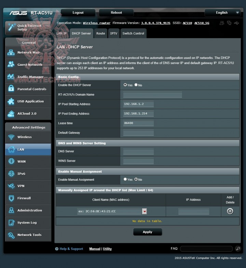Viewport: 246px width, 268px height.
Task: Switch to the IPTV tab
Action: coord(113,33)
